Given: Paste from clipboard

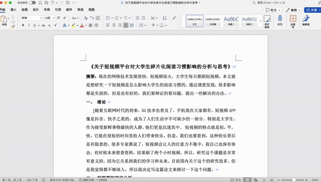Looking at the screenshot, I should coord(4,20).
